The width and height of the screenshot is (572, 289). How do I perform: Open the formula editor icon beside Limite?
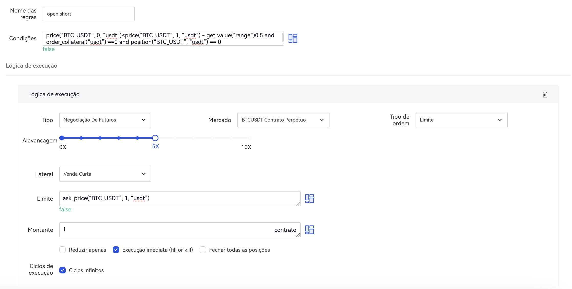point(309,199)
